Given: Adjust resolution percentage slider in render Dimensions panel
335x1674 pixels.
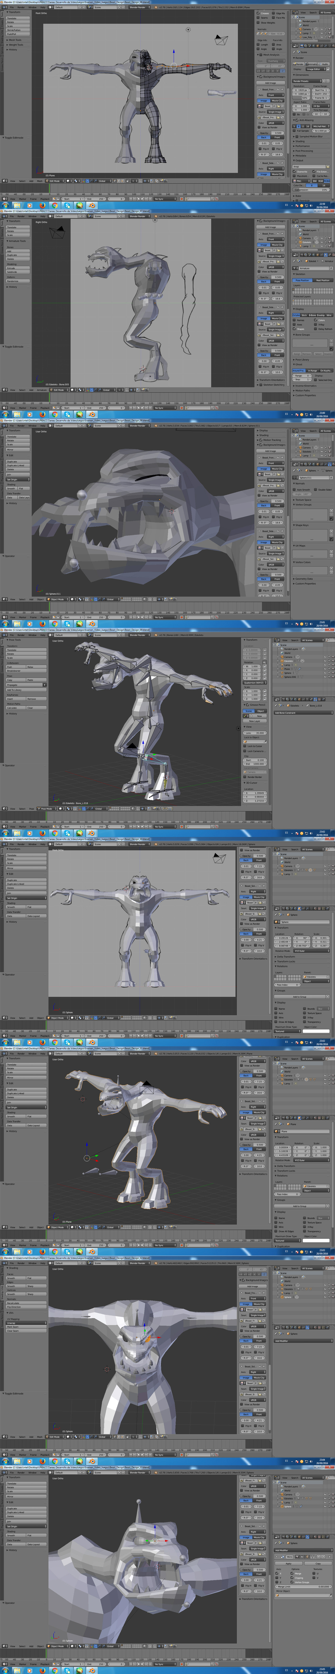Looking at the screenshot, I should click(302, 98).
